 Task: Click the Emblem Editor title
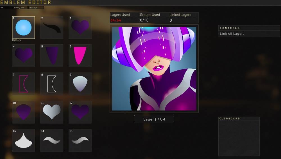26,3
